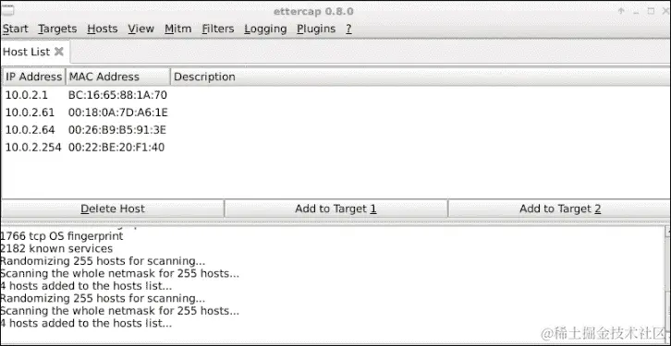Click the '1766 tcp OS fingerprint' log line
This screenshot has height=346, width=671.
pos(62,236)
